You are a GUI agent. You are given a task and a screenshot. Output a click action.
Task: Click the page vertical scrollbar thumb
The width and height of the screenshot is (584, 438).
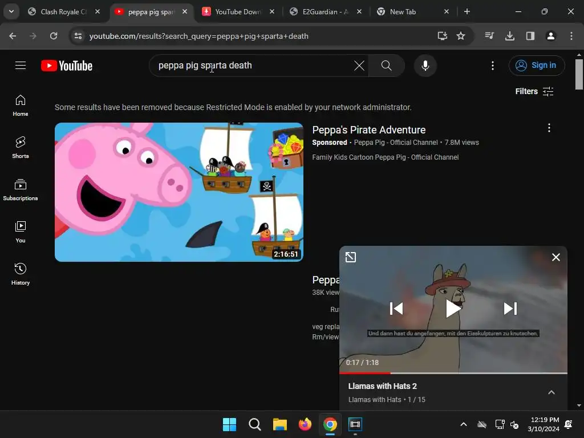point(579,75)
